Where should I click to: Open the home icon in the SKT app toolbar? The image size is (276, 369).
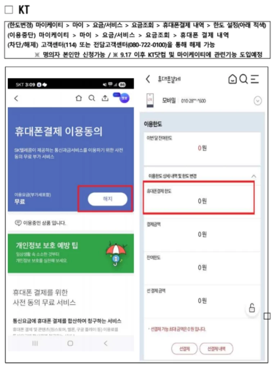(79, 98)
